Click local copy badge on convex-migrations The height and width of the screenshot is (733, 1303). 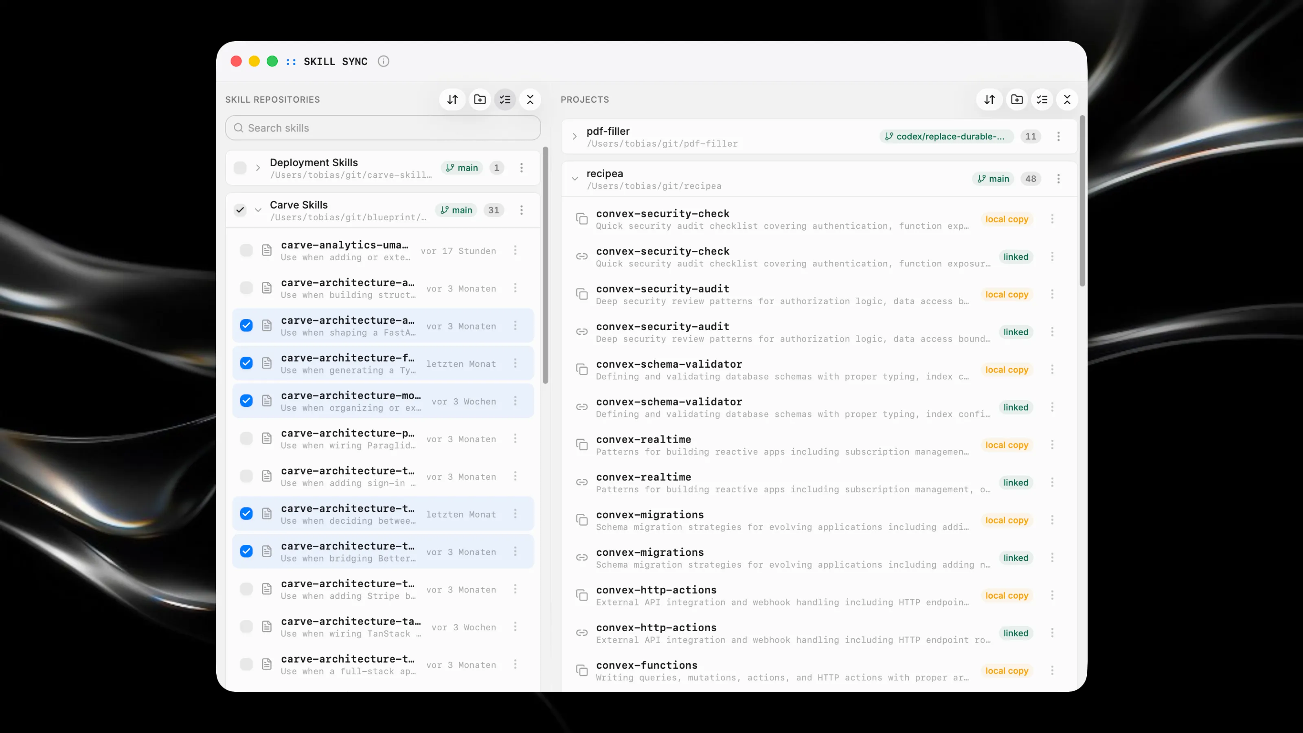pyautogui.click(x=1007, y=520)
